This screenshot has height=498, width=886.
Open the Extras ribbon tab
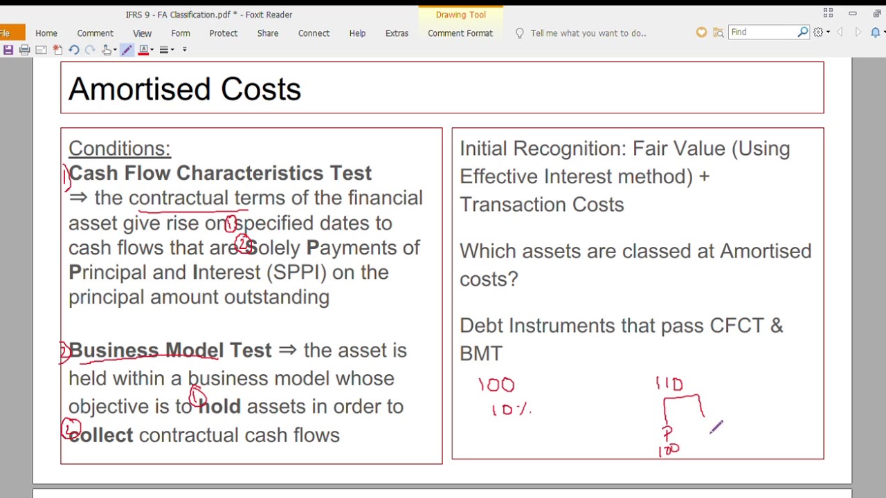397,33
